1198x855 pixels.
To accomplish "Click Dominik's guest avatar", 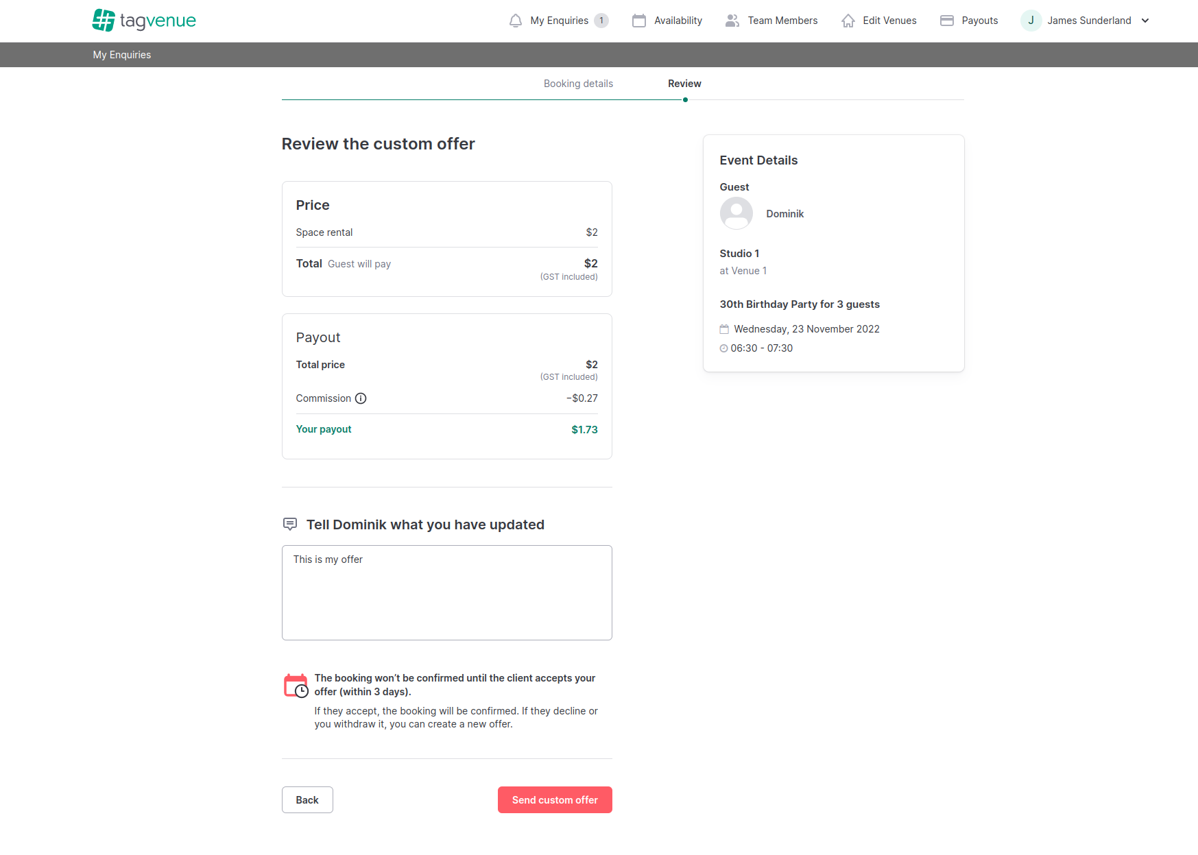I will click(736, 214).
